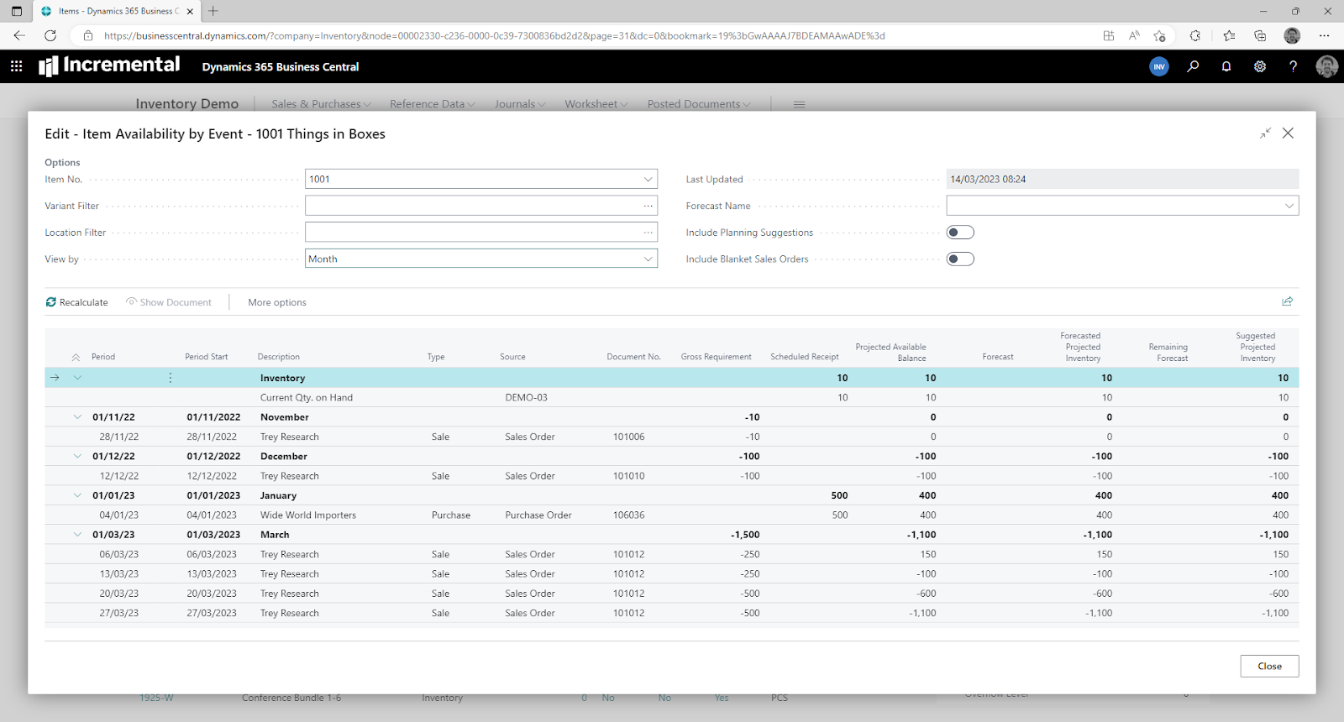This screenshot has height=722, width=1344.
Task: Open the settings gear in header
Action: point(1260,66)
